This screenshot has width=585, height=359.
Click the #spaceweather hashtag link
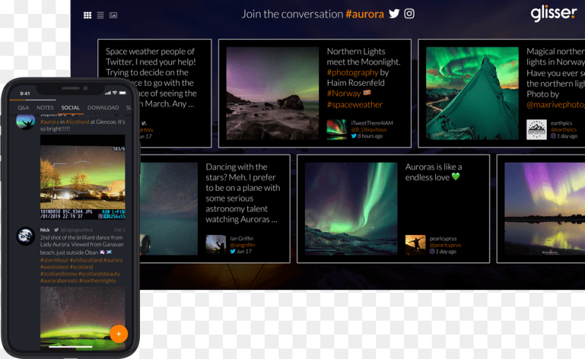(x=354, y=105)
